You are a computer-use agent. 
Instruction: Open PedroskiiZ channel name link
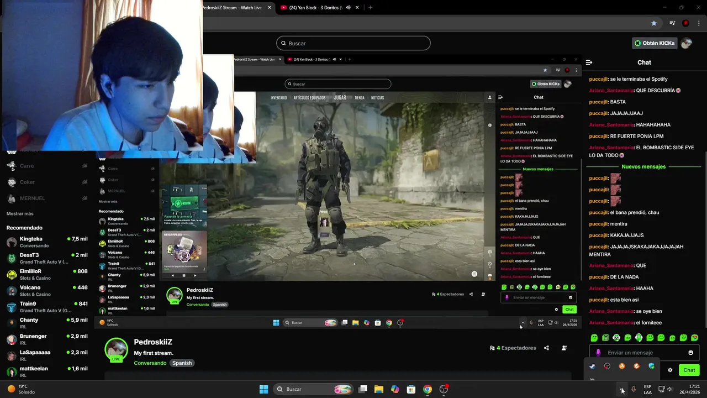click(153, 342)
